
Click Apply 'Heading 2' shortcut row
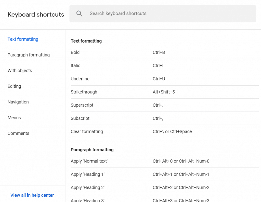pyautogui.click(x=164, y=188)
